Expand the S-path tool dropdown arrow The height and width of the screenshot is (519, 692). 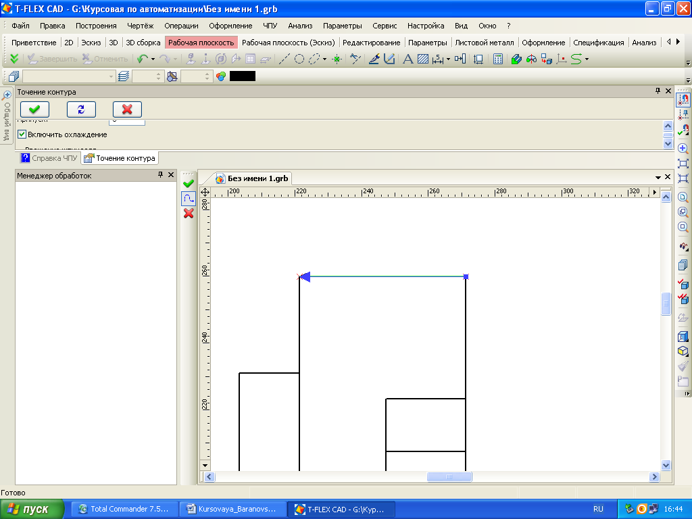[587, 59]
